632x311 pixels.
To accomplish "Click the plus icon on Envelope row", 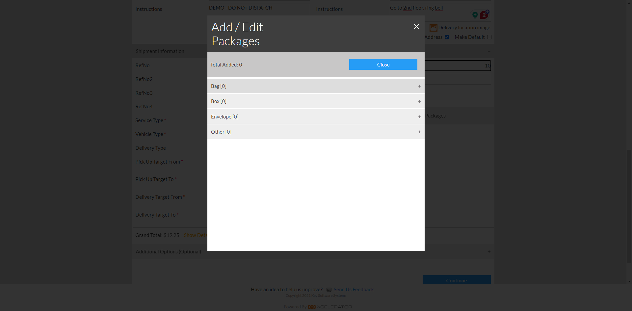I will tap(419, 117).
